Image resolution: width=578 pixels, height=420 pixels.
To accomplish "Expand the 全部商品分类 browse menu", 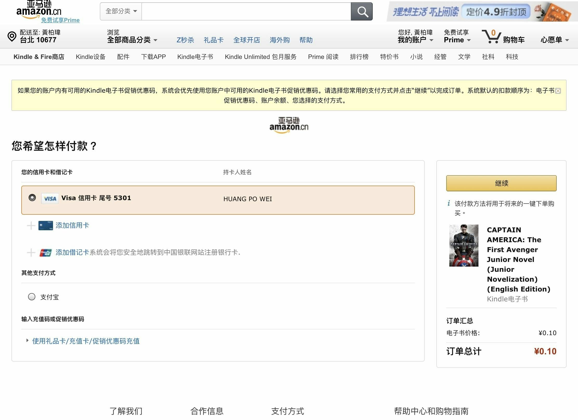I will 132,40.
